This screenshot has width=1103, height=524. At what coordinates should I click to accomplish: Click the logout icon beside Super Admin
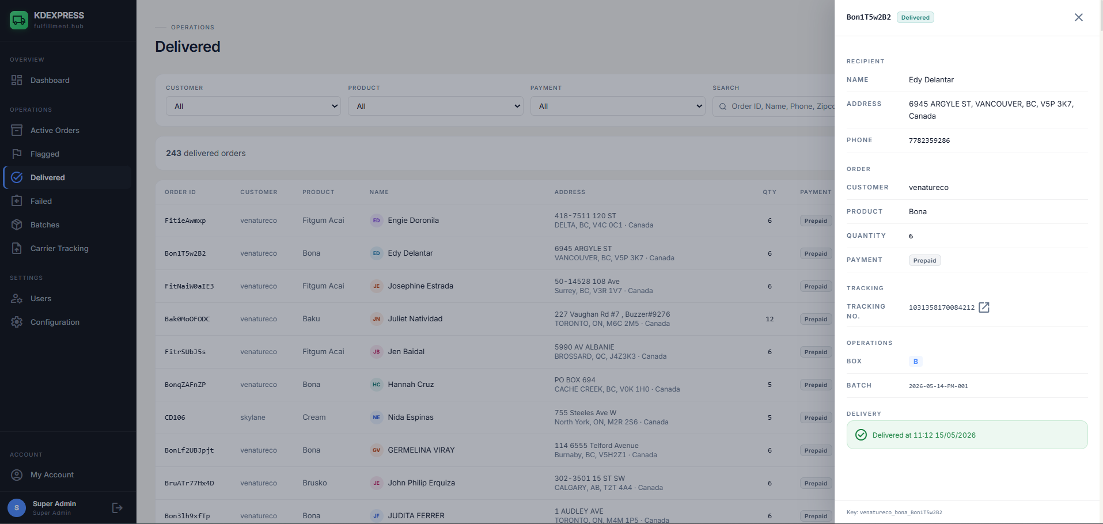pyautogui.click(x=117, y=507)
